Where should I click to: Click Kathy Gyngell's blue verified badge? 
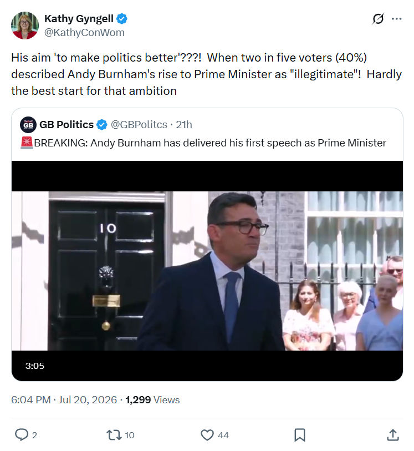122,19
